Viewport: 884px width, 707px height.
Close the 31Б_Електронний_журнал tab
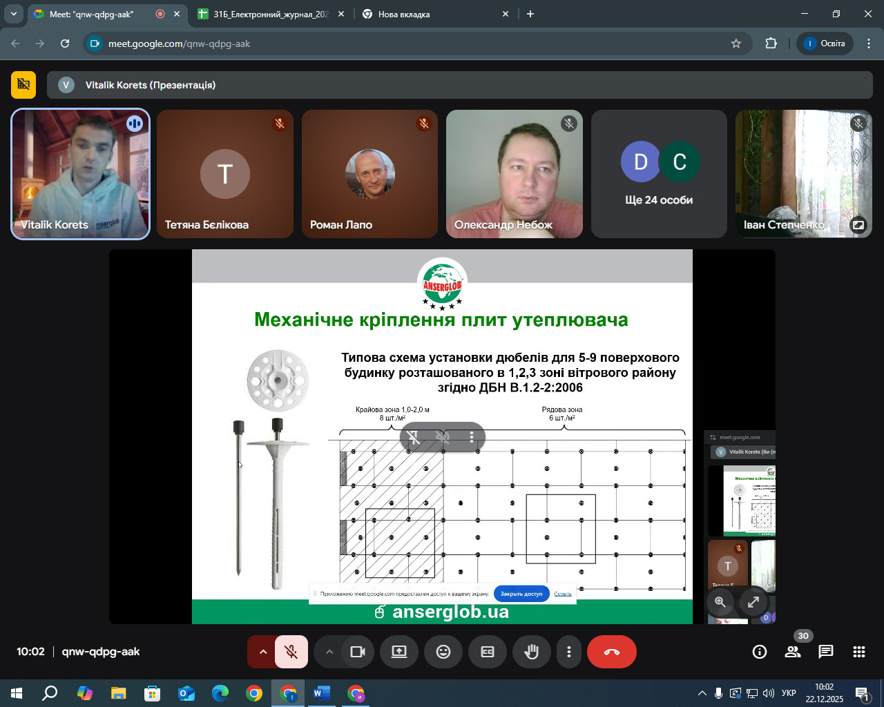[340, 14]
